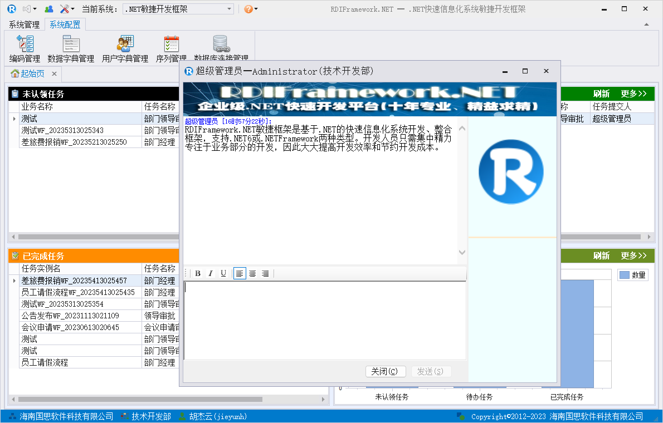
Task: Open 数据字典管理 tool
Action: [x=71, y=48]
